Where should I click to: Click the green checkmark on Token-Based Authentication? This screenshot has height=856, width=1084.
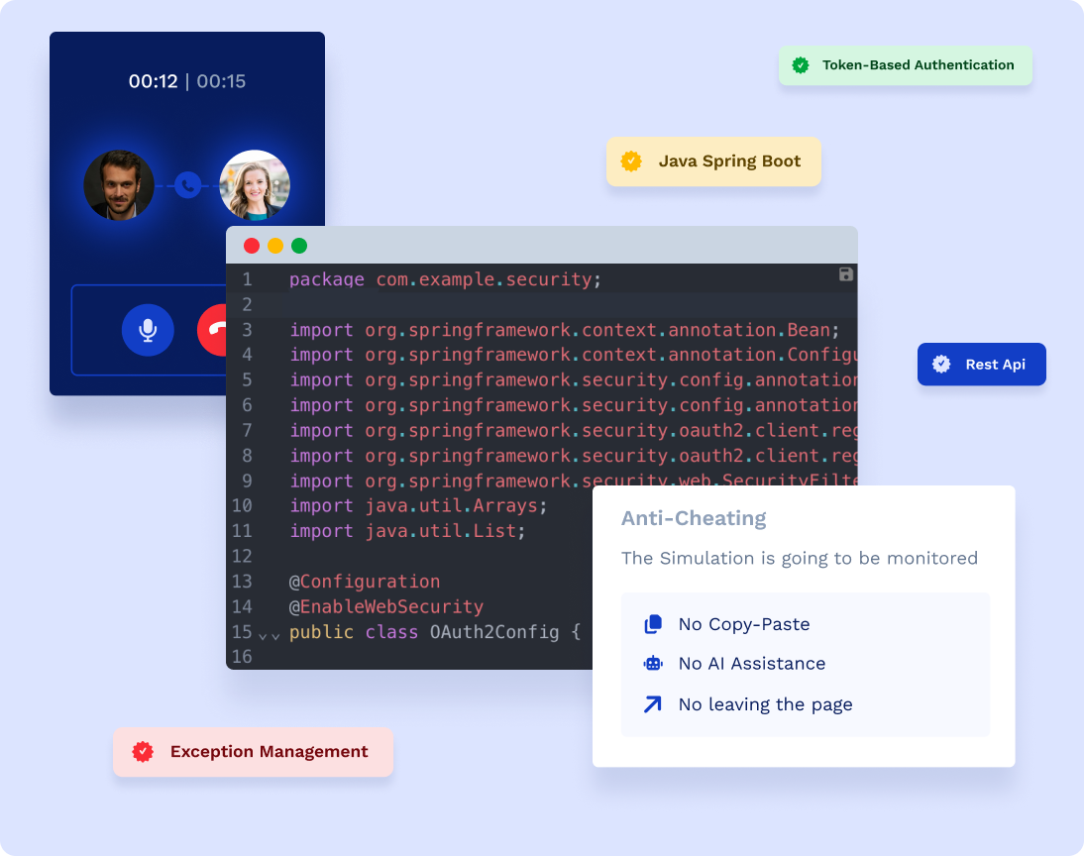(x=801, y=65)
